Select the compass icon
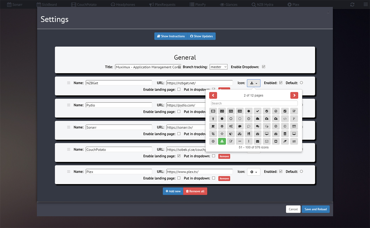Screen dimensions: 370x228 click(276, 126)
